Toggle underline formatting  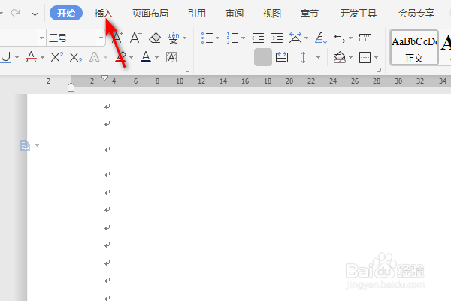tap(6, 57)
